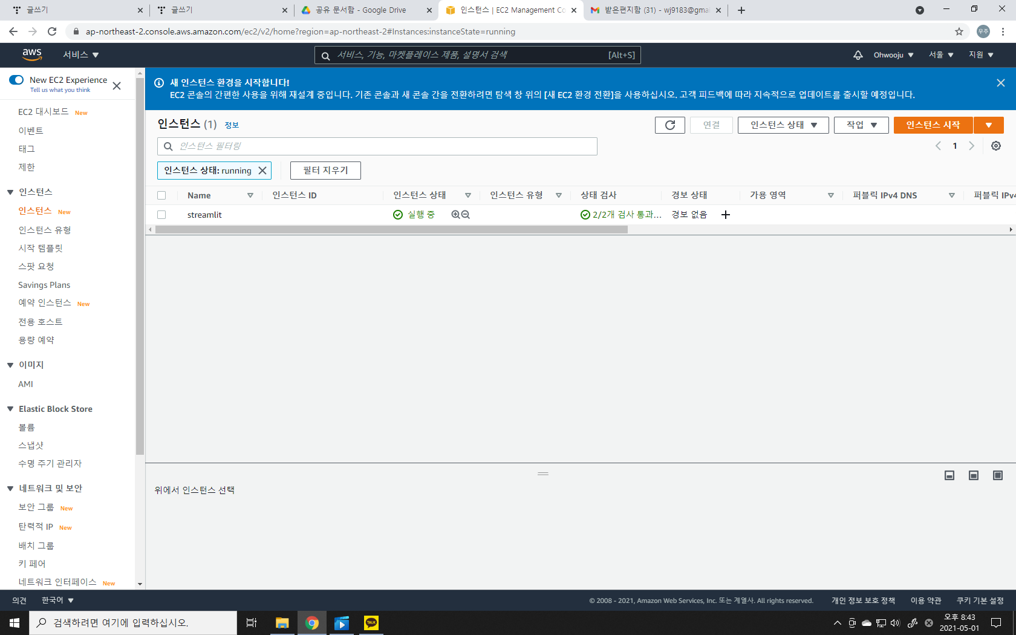Collapse the 이미지 sidebar section

(10, 365)
